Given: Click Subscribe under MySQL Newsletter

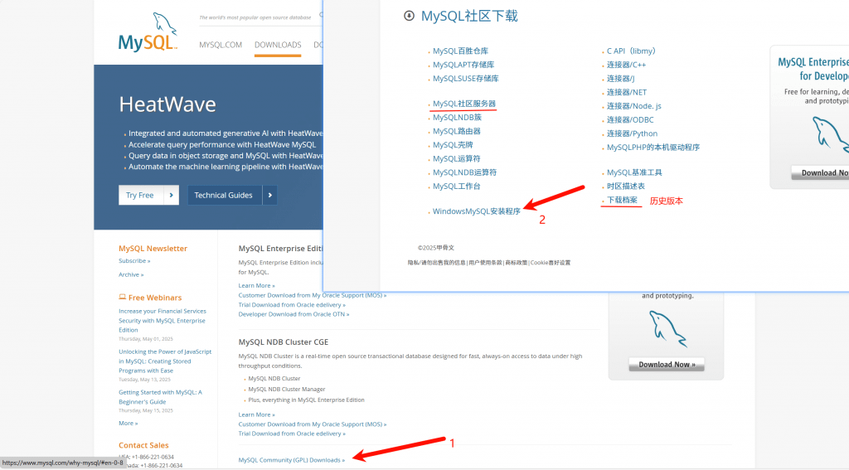Looking at the screenshot, I should 133,261.
